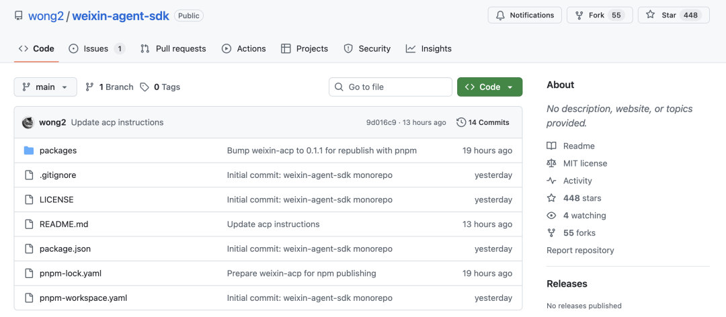726x317 pixels.
Task: Click the Star icon
Action: click(651, 15)
